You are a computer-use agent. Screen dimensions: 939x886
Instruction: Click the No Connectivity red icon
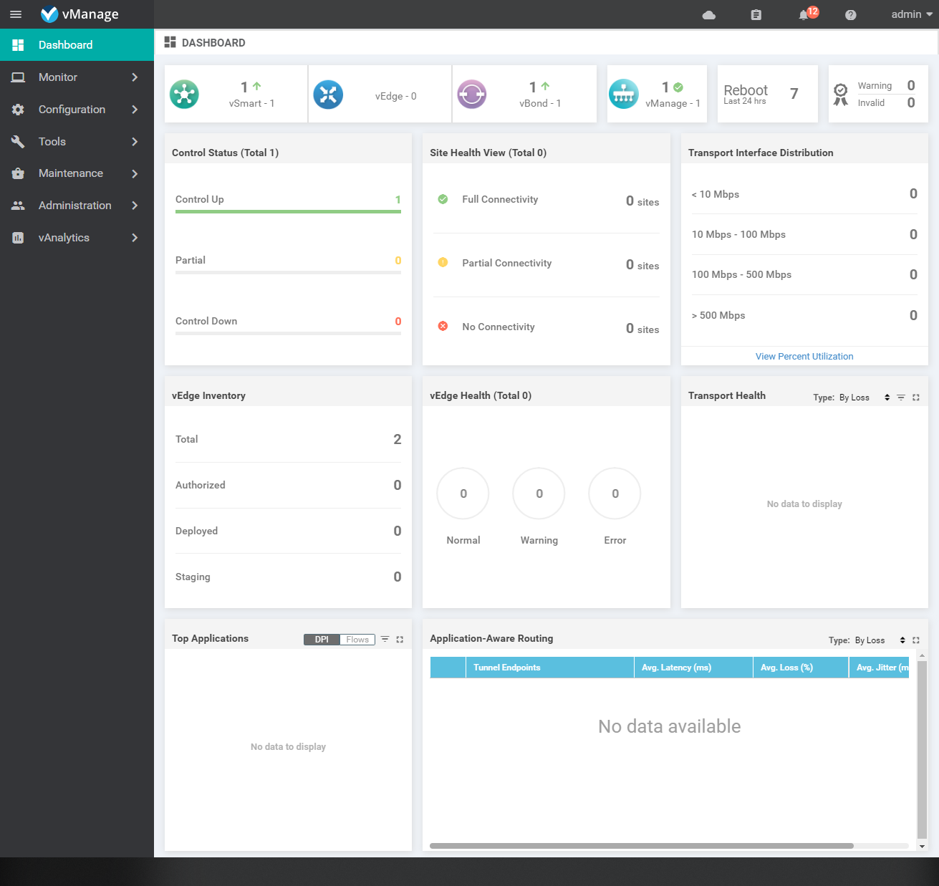coord(443,326)
